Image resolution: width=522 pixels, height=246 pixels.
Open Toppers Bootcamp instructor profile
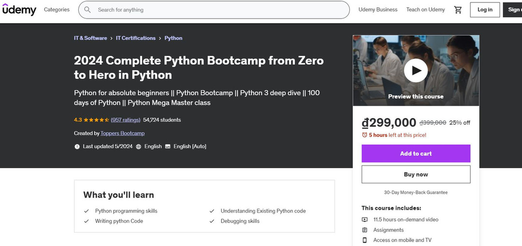tap(122, 133)
